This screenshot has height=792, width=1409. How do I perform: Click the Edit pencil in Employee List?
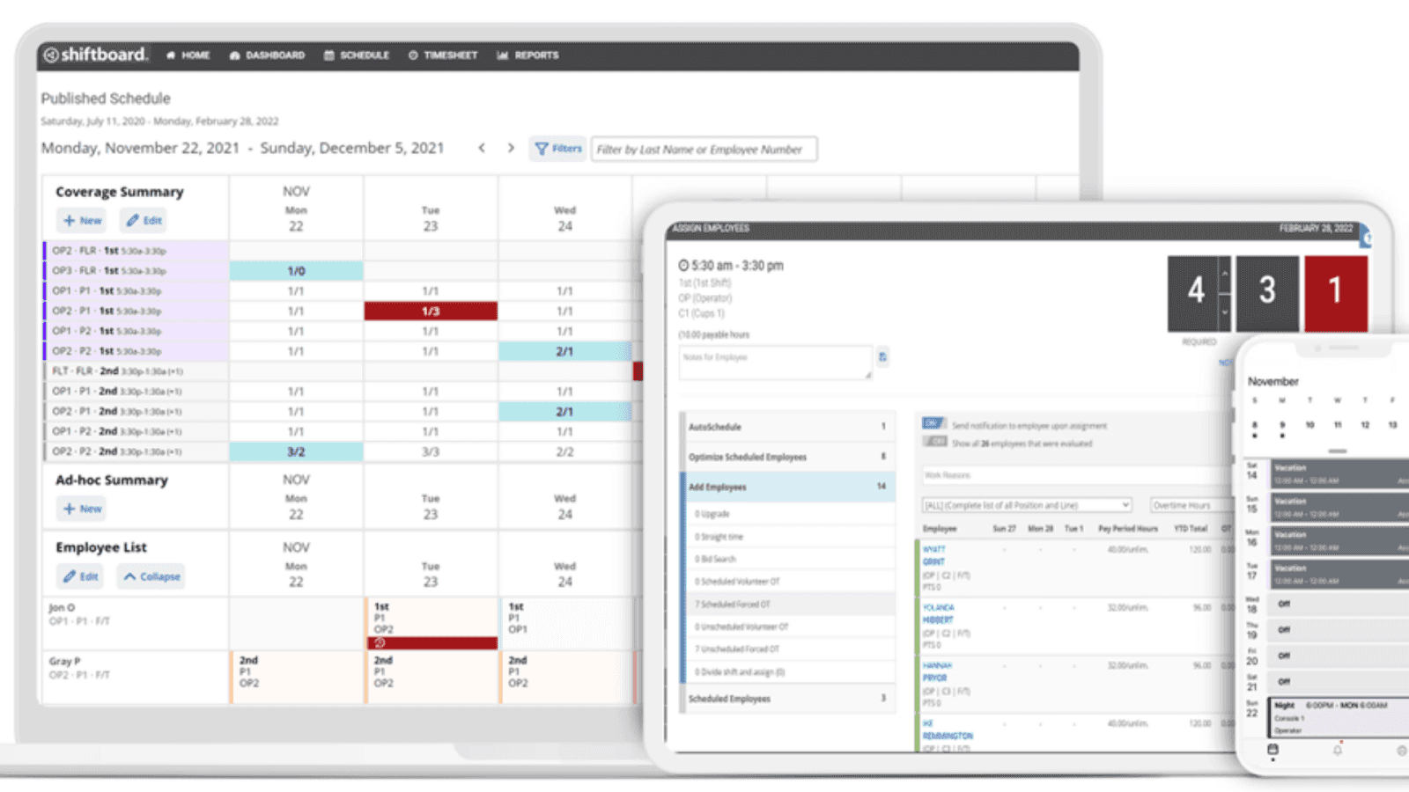[80, 576]
